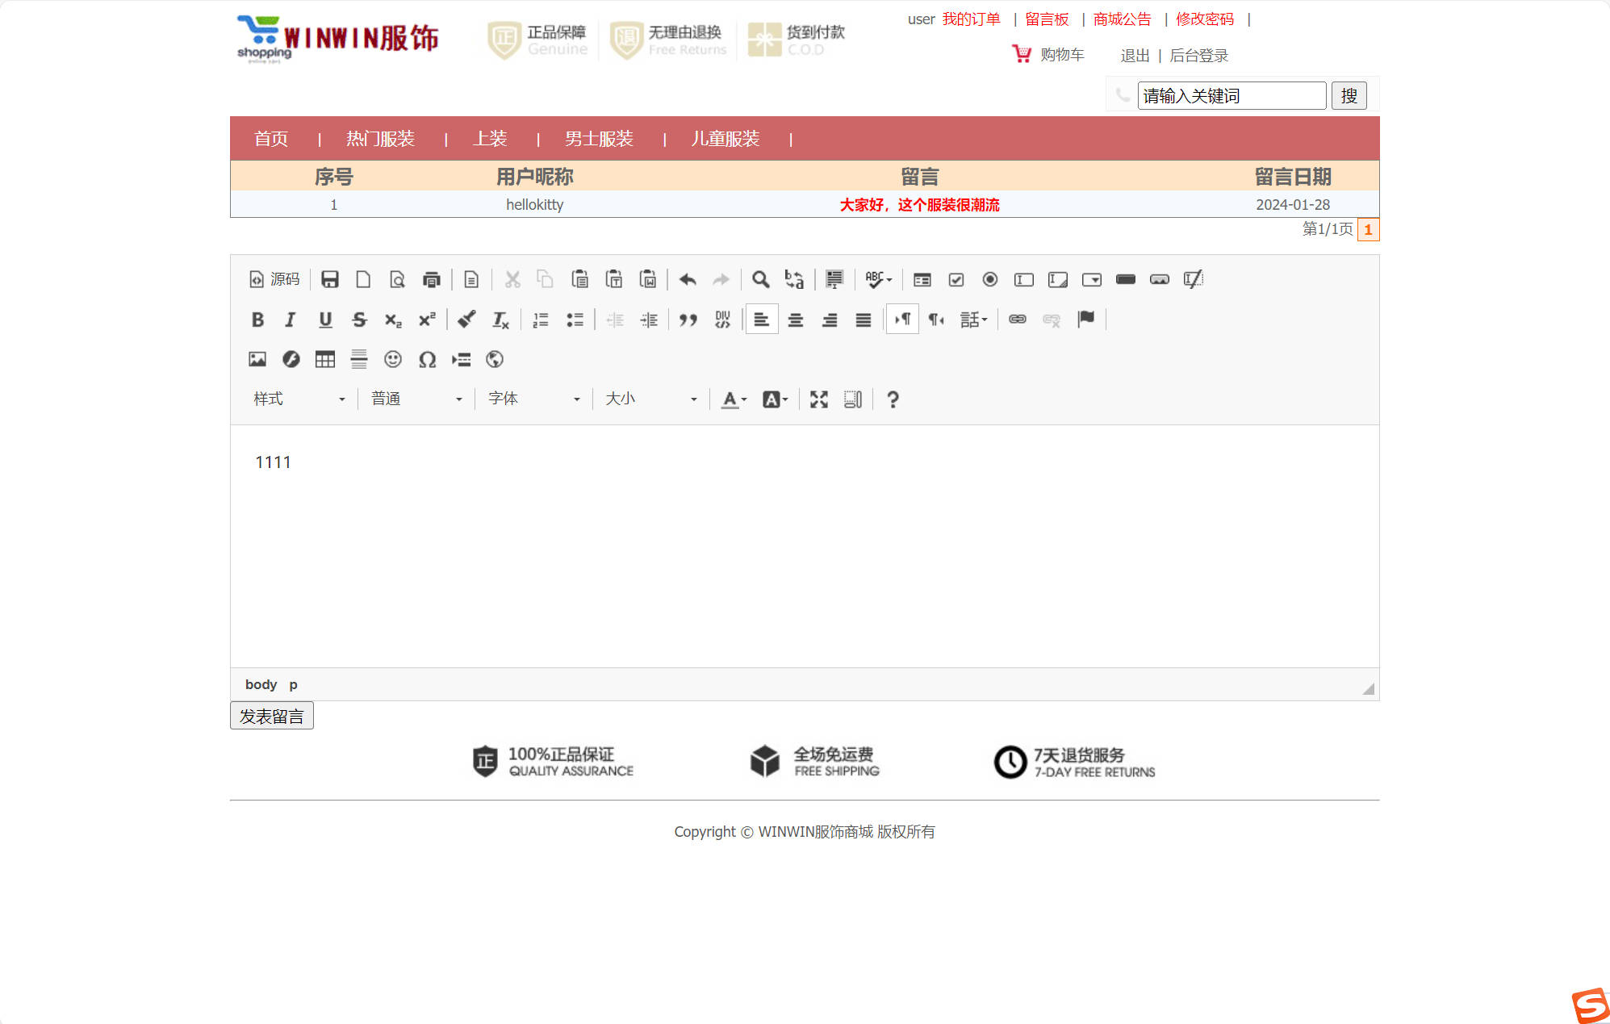Expand the 样式 styles dropdown

click(x=299, y=398)
